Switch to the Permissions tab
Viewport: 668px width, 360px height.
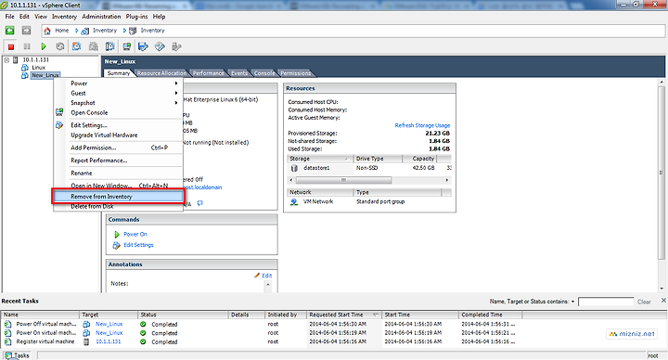295,73
